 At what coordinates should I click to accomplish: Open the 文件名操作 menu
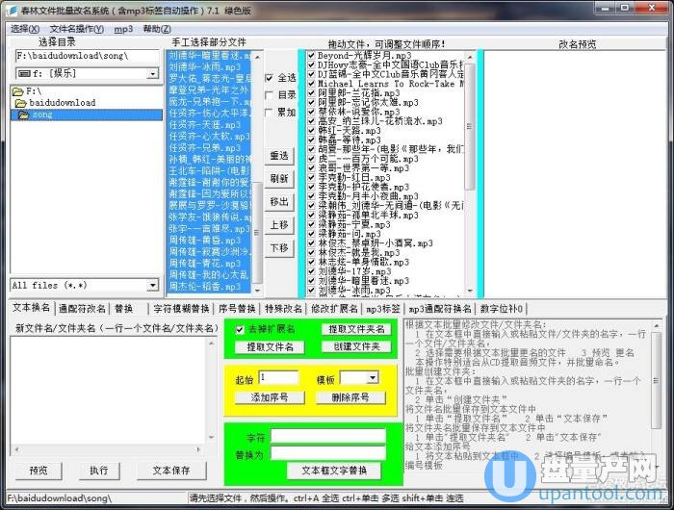point(76,29)
